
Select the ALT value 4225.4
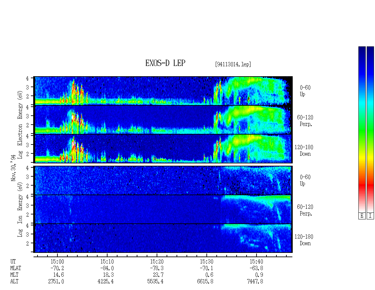(106, 282)
